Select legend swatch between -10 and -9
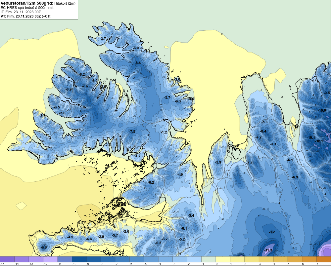331x266 pixels. click(x=79, y=259)
